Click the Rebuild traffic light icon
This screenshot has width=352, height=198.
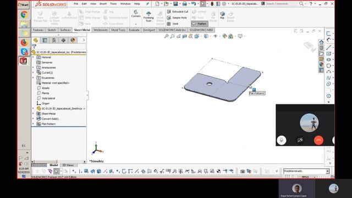(212, 4)
